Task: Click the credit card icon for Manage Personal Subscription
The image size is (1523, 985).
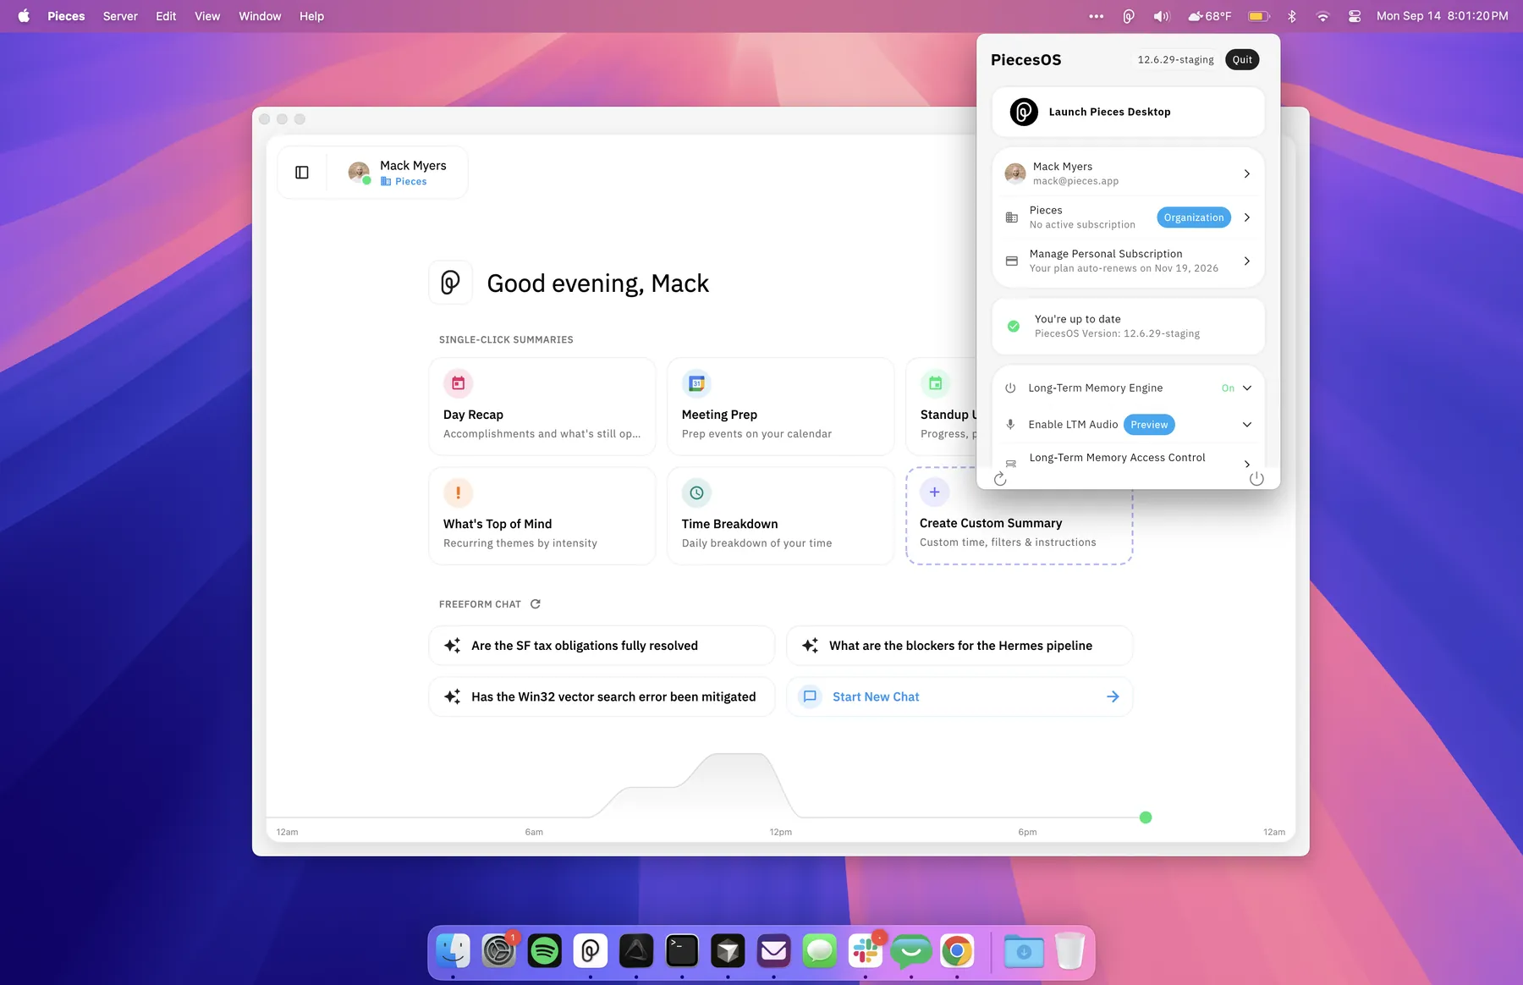Action: coord(1011,261)
